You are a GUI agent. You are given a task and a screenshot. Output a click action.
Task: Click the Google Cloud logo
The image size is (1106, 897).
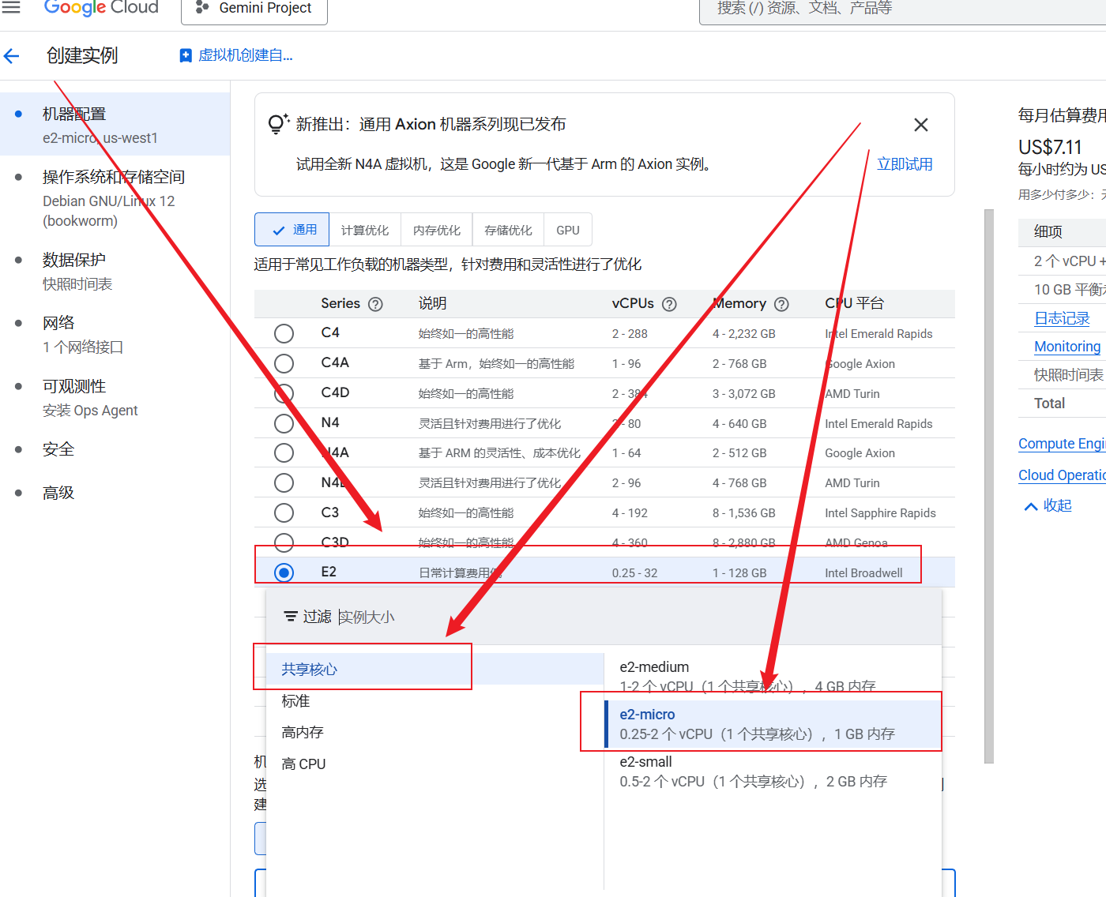[101, 8]
